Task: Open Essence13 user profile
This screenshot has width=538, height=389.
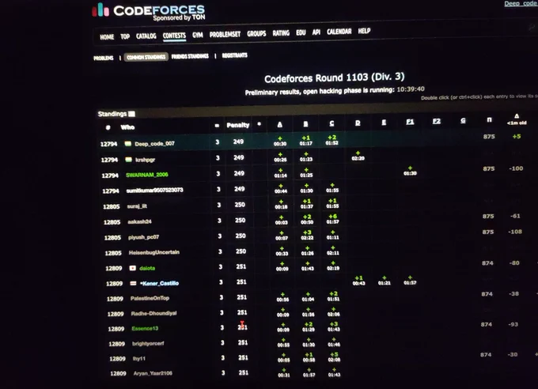Action: [145, 329]
